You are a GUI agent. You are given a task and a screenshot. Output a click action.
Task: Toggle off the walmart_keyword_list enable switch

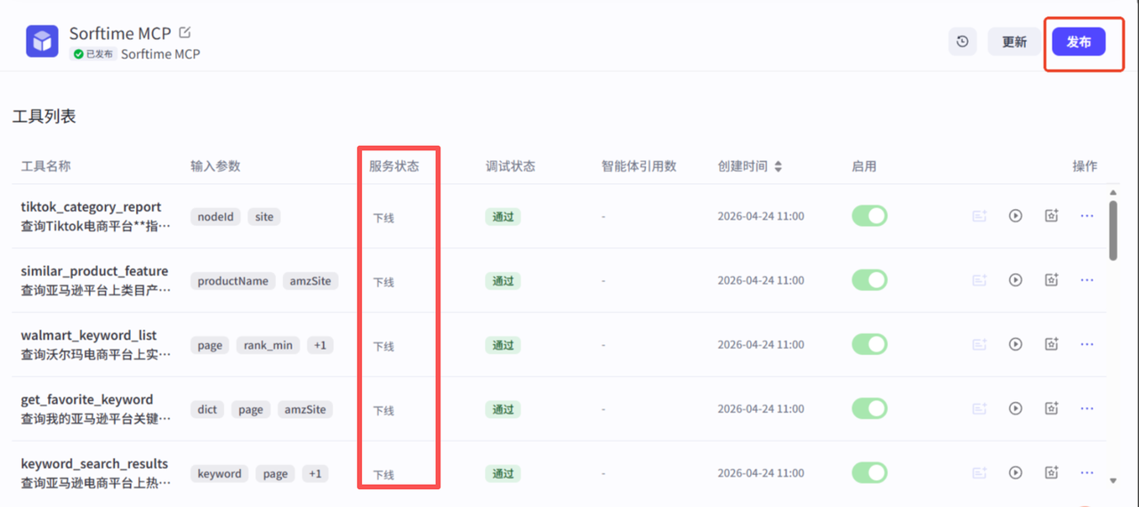click(x=869, y=344)
